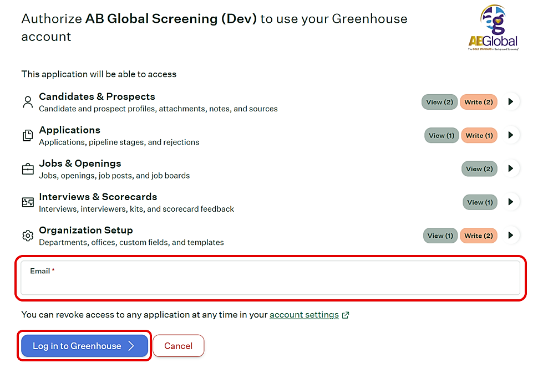Click 'Candidate and prospect profiles' description text
The width and height of the screenshot is (548, 368).
pyautogui.click(x=158, y=109)
